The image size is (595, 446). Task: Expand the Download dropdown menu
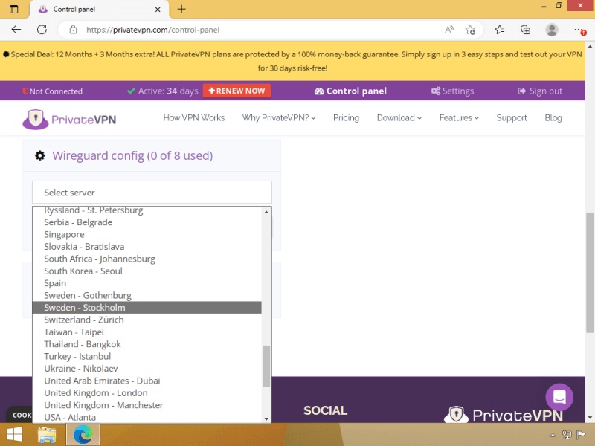click(x=399, y=118)
